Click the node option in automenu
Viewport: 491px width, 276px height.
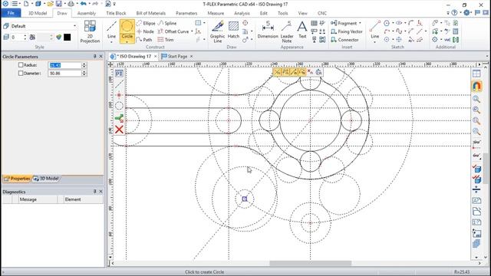119,95
